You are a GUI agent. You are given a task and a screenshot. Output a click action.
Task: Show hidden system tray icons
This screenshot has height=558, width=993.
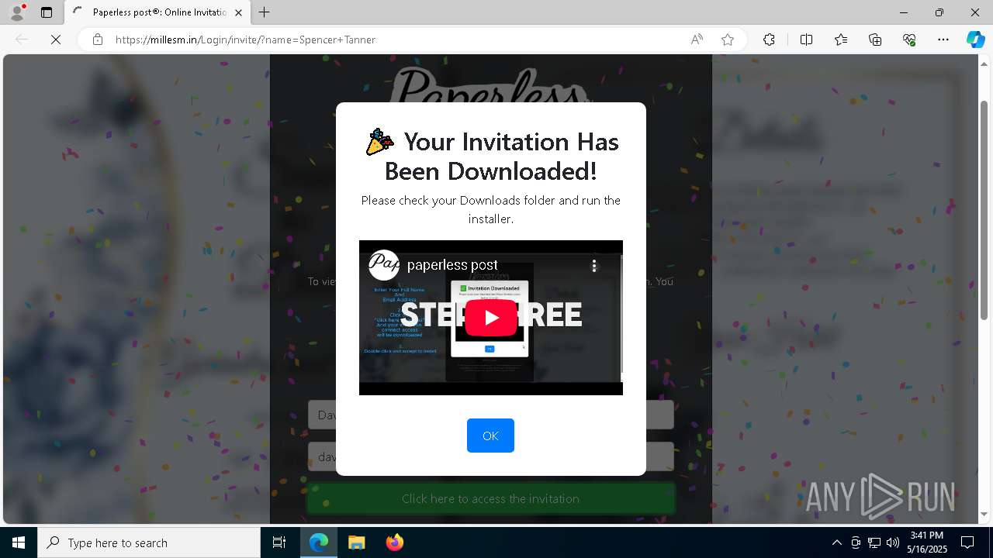[836, 542]
